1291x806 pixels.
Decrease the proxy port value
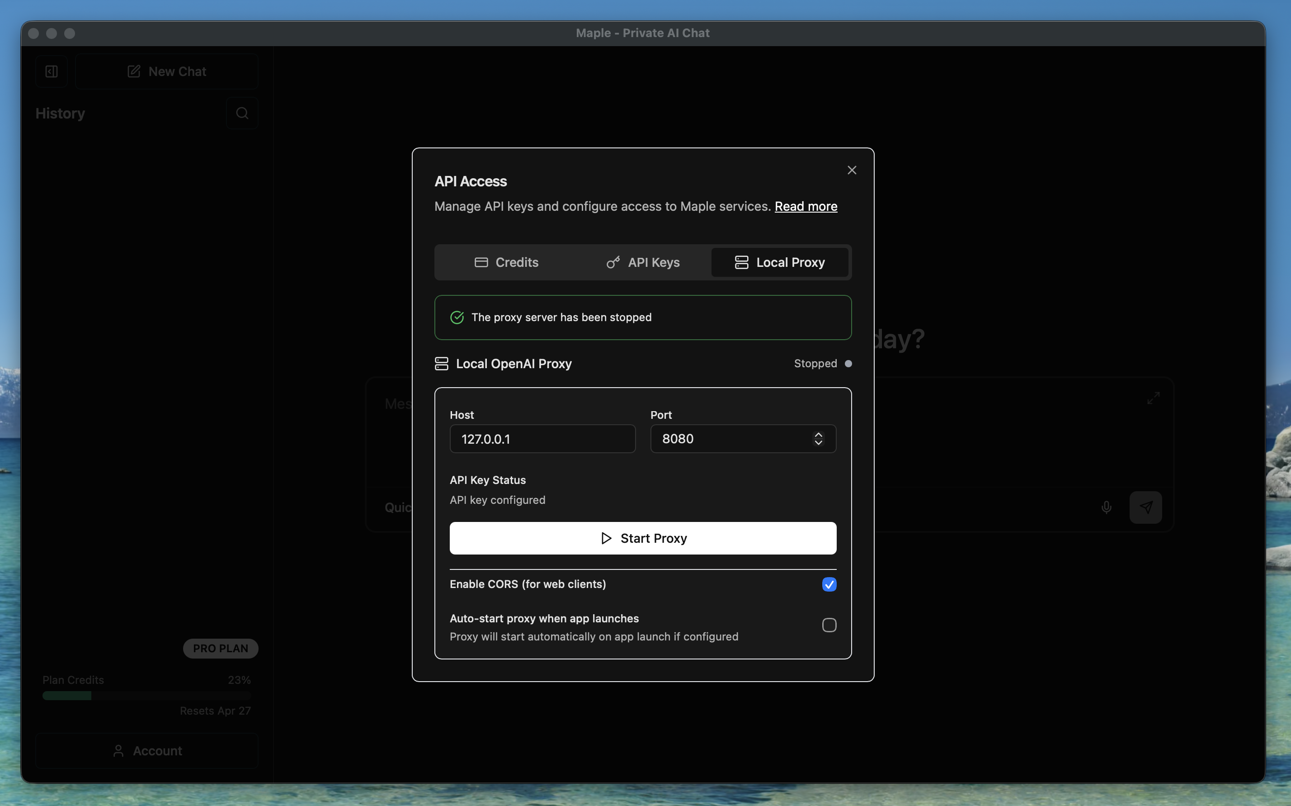818,444
